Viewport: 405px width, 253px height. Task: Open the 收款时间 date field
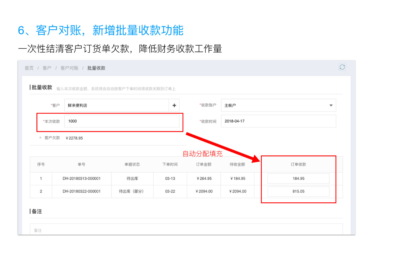(x=278, y=121)
